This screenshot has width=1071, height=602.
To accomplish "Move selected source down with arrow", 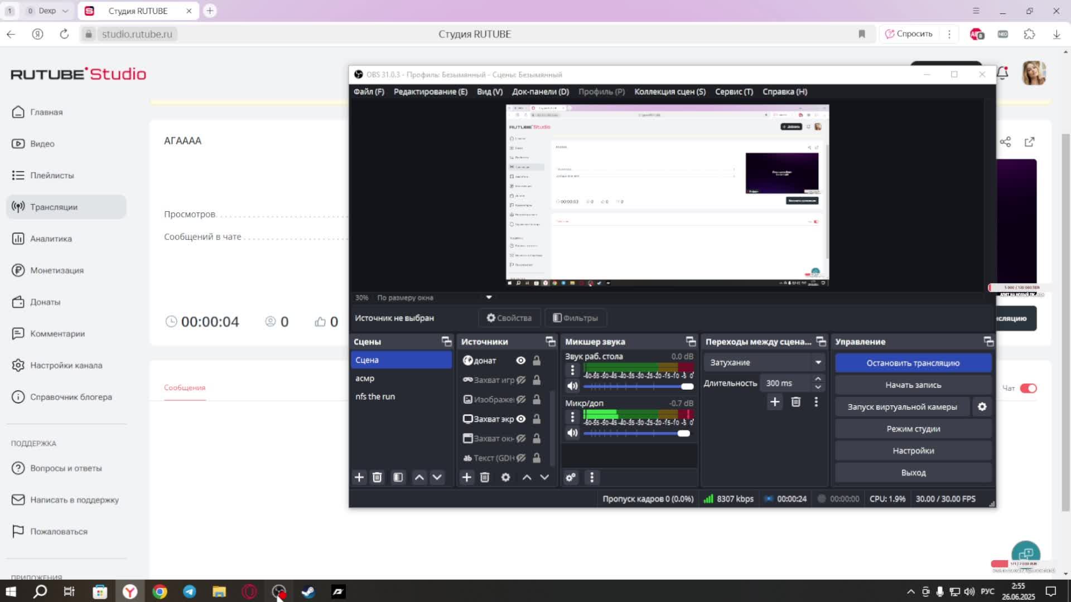I will coord(544,477).
